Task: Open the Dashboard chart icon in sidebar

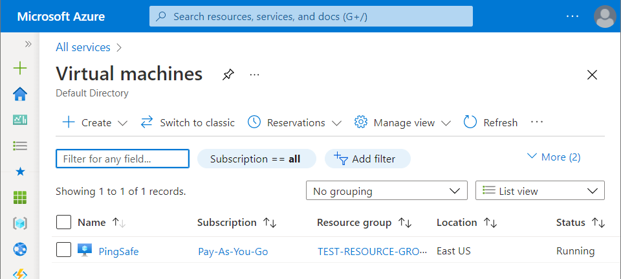Action: pyautogui.click(x=20, y=120)
